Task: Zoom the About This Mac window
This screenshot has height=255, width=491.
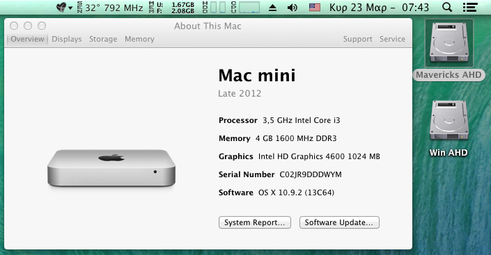Action: (x=42, y=26)
